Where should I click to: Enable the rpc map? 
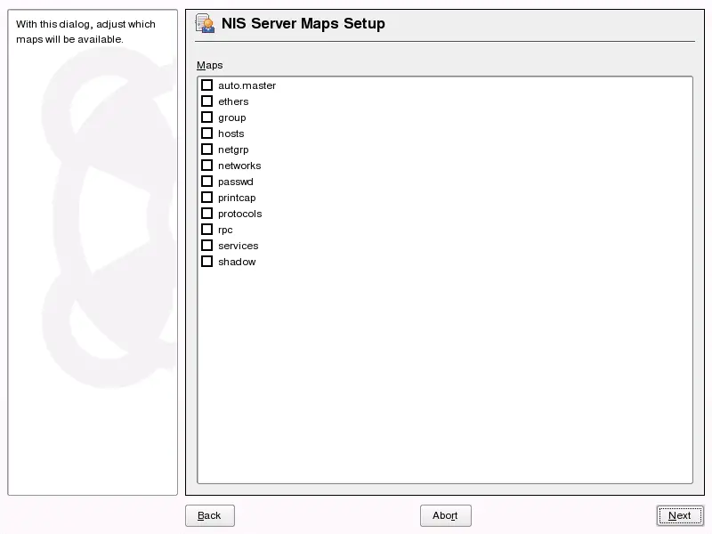206,229
